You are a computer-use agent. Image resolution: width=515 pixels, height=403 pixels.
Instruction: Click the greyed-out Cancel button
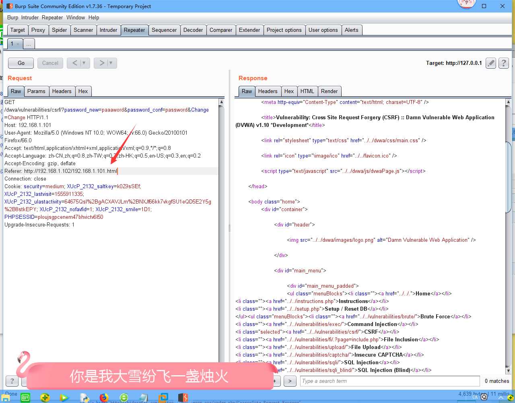[50, 63]
